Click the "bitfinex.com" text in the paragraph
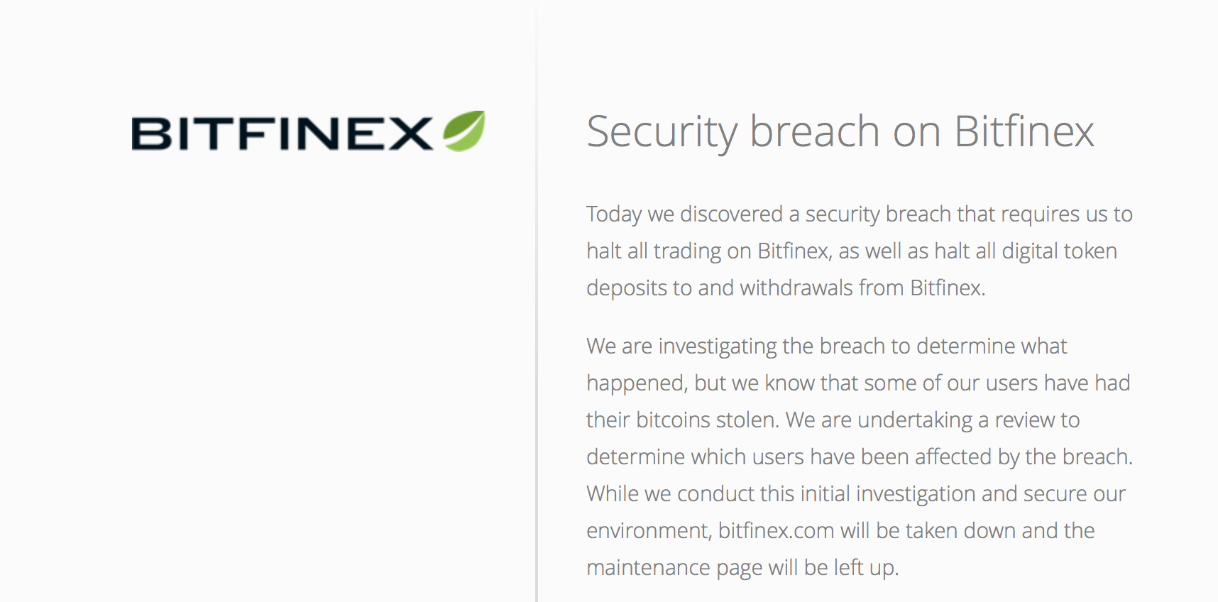The height and width of the screenshot is (602, 1218). (x=776, y=530)
